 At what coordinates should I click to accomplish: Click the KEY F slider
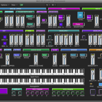pyautogui.click(x=77, y=39)
